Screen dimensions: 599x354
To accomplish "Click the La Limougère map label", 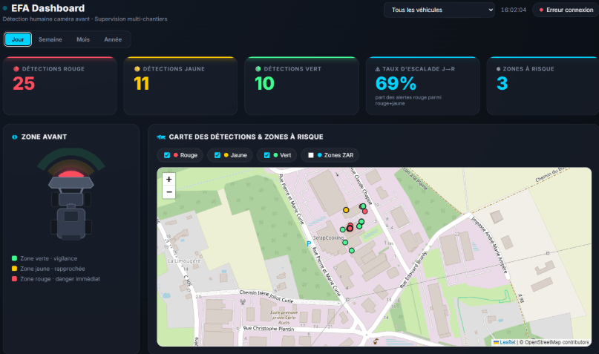I will 184,260.
